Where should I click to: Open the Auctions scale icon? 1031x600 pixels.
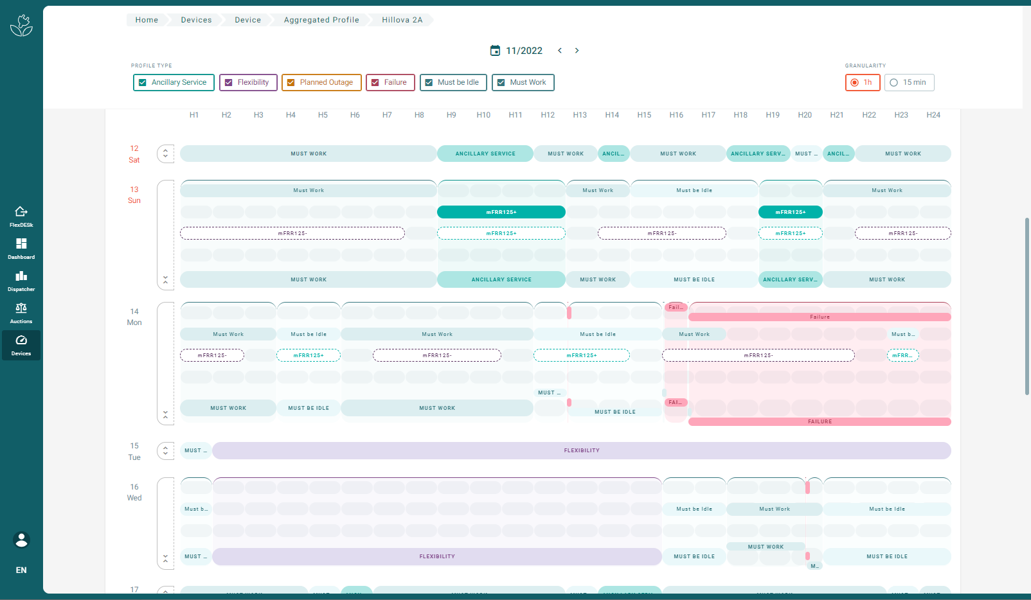coord(21,308)
